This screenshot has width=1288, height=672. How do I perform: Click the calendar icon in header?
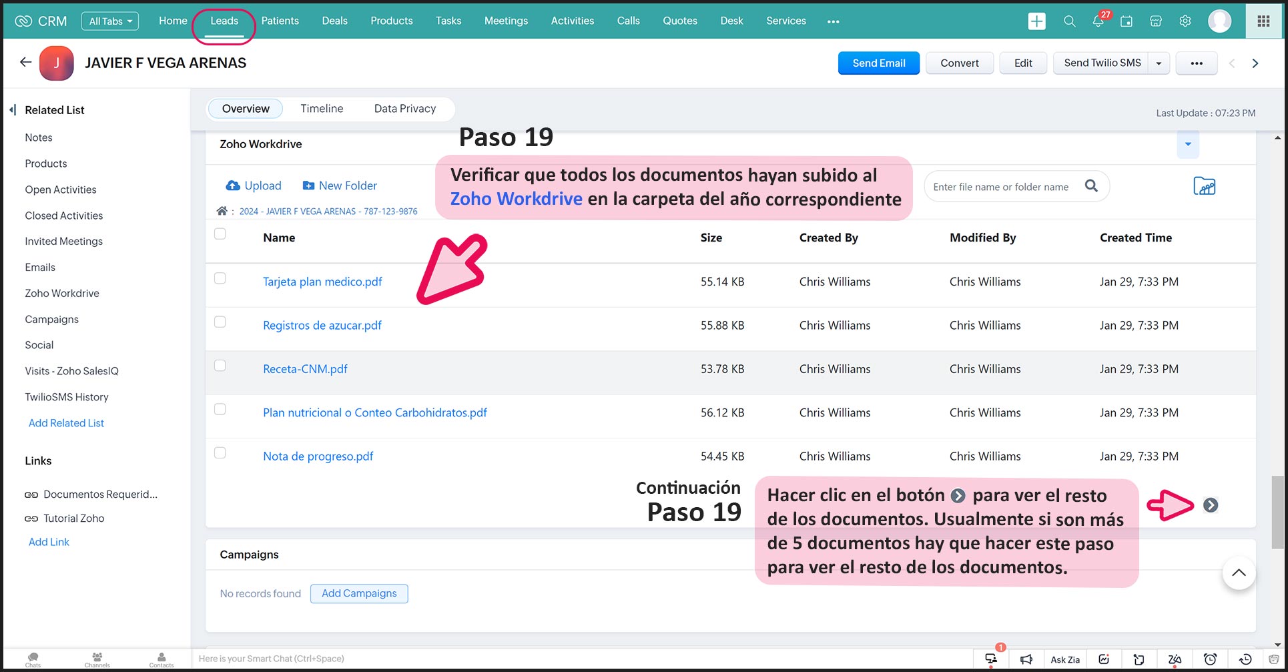tap(1126, 21)
